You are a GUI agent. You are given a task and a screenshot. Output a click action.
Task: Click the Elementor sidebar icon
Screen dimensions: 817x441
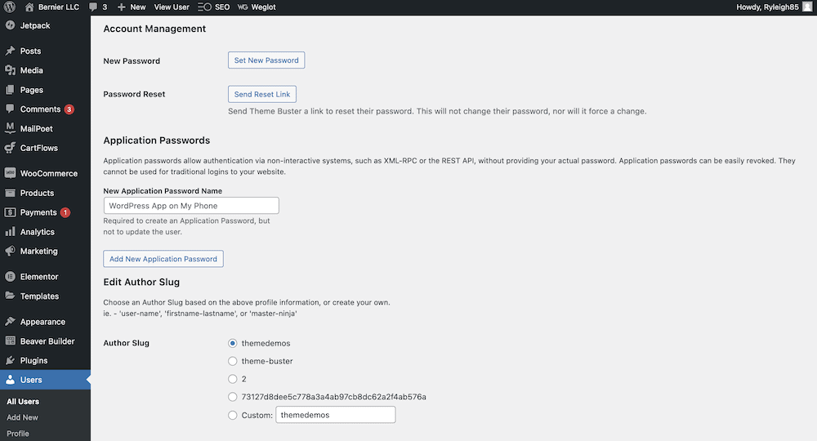click(x=10, y=277)
